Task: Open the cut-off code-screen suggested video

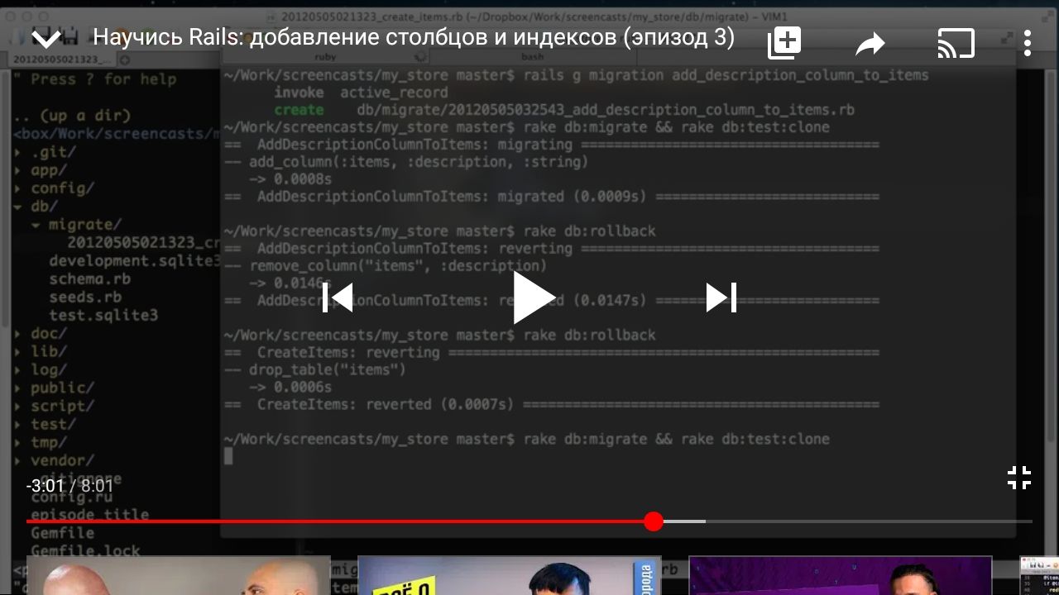Action: 1039,576
